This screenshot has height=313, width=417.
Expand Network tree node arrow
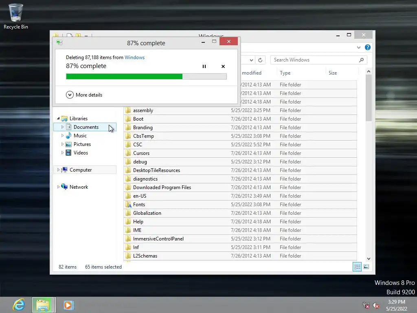pos(58,187)
